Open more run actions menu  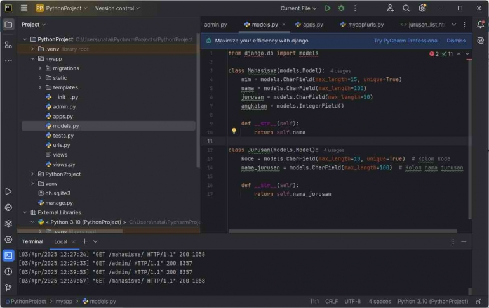pos(355,8)
